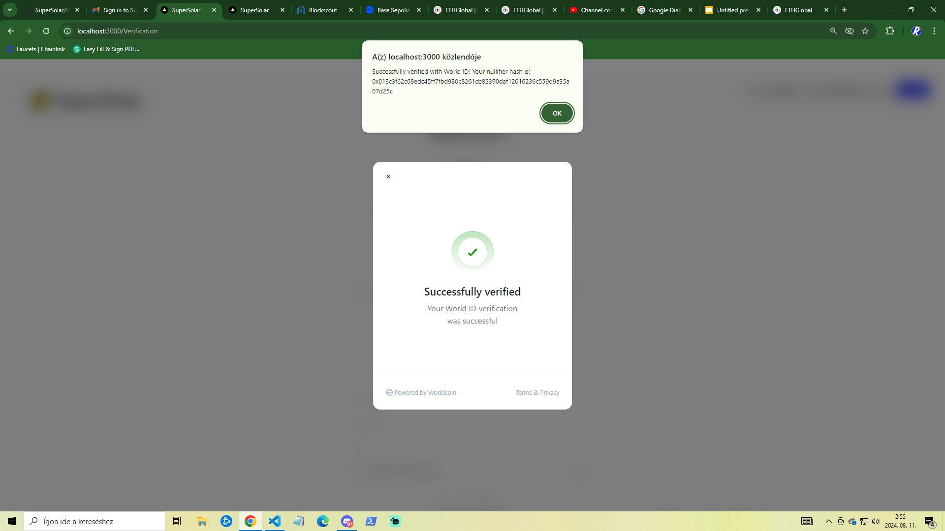Click the browser refresh page button
This screenshot has width=945, height=531.
click(47, 30)
